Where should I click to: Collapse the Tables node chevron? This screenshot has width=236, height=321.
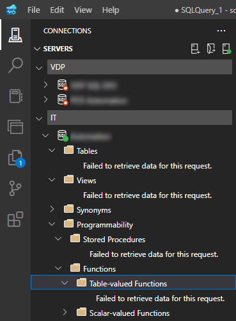coord(52,150)
